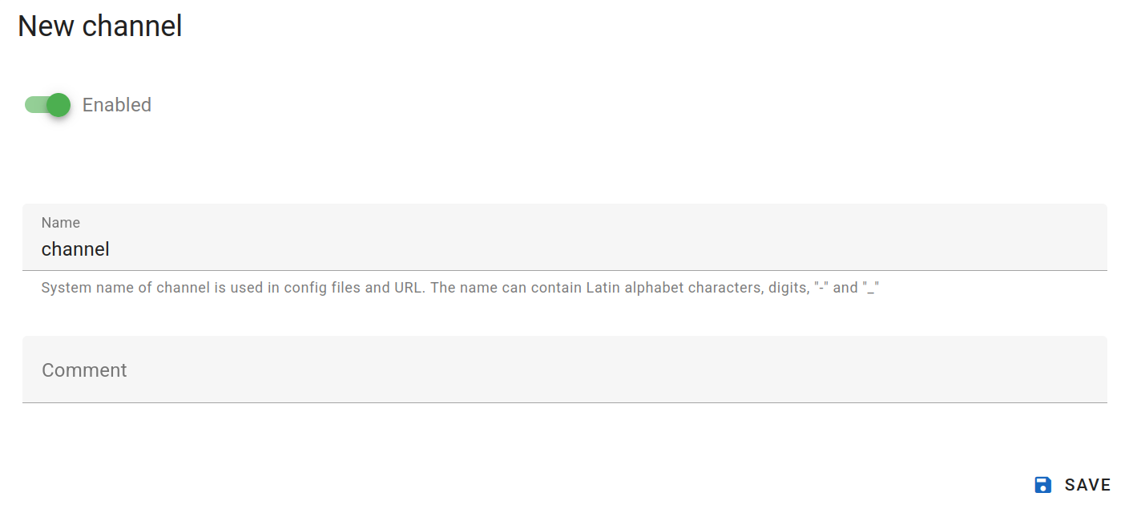Click the word "SAVE" beside disk icon

point(1087,485)
